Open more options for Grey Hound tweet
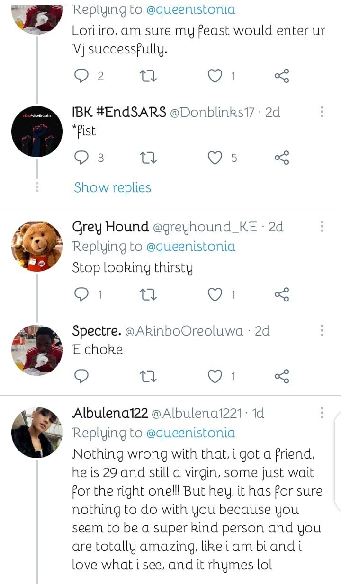The height and width of the screenshot is (584, 341). (322, 227)
